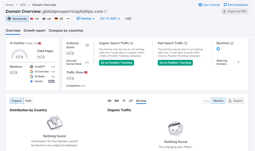255x151 pixels.
Task: Click the Competitors n/a text
Action: pos(76,86)
